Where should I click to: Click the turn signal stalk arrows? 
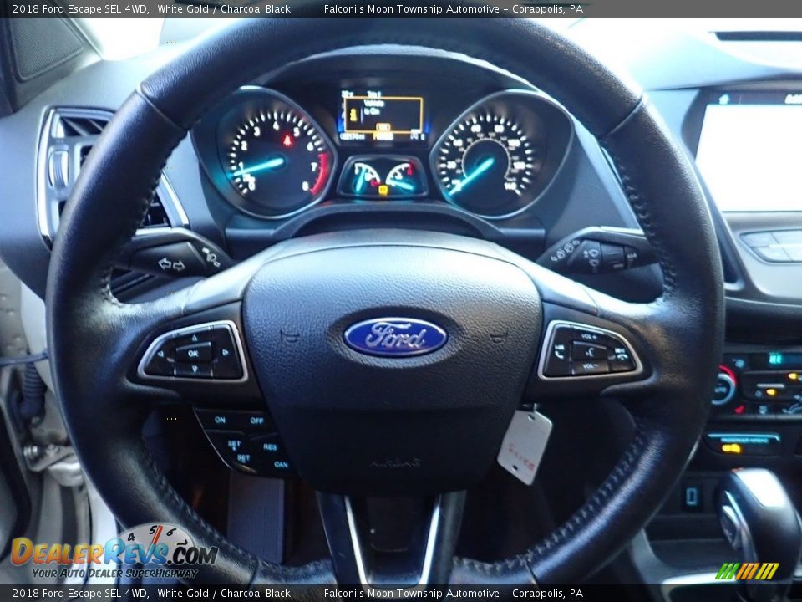tap(171, 265)
